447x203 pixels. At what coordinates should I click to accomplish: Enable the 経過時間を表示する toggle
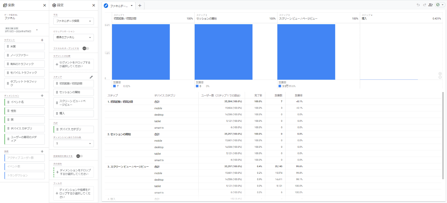[x=79, y=156]
